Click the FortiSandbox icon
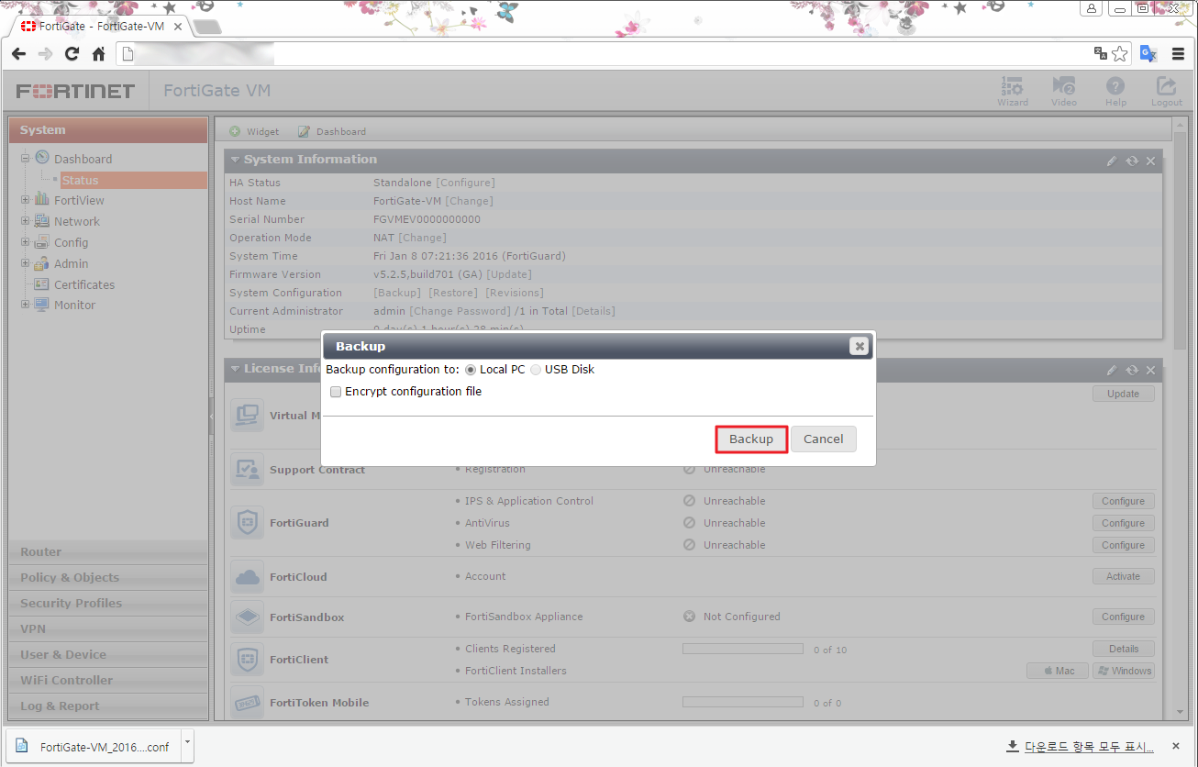This screenshot has height=767, width=1198. 247,617
